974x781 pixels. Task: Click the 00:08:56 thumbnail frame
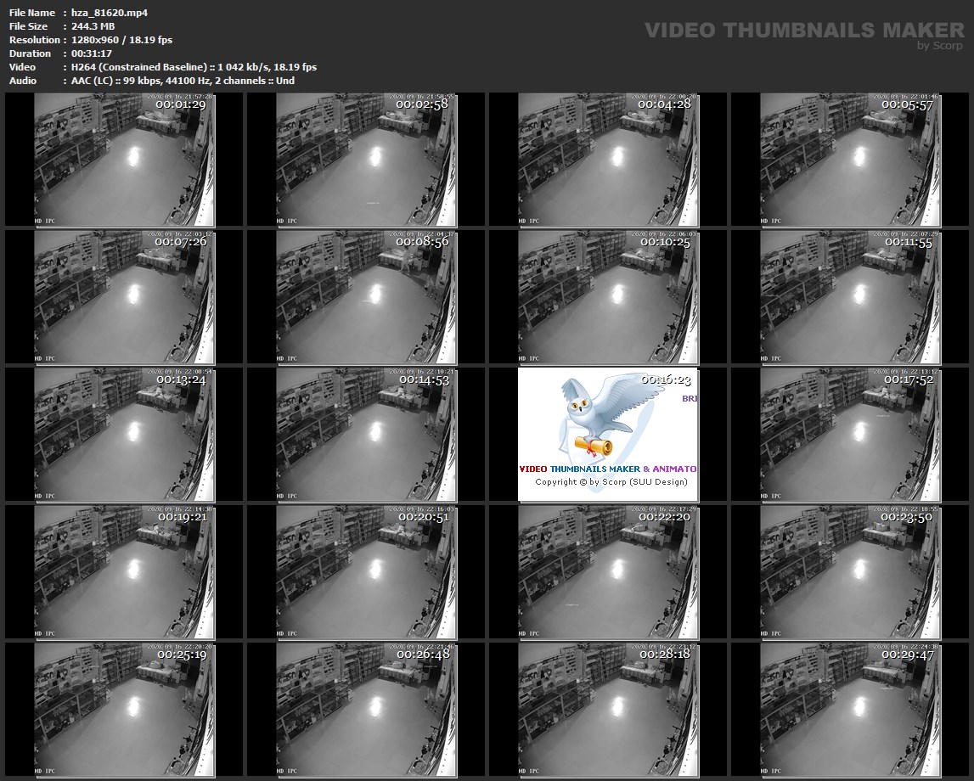[366, 297]
